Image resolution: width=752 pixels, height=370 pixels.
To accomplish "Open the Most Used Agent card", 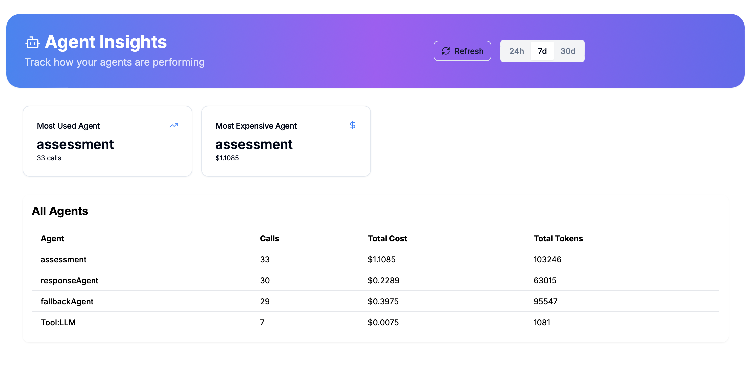I will [107, 141].
